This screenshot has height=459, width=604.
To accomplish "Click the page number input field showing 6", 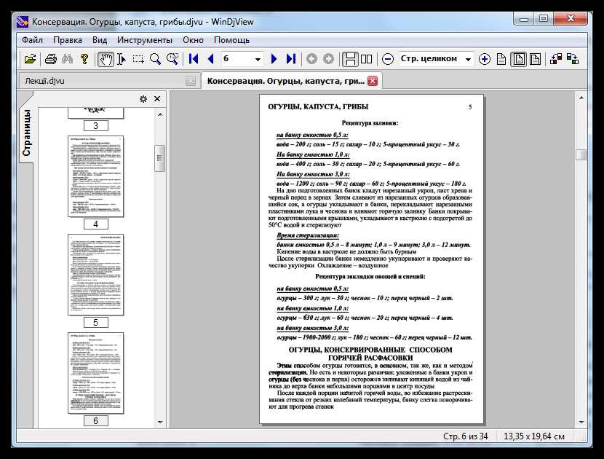I will 237,59.
